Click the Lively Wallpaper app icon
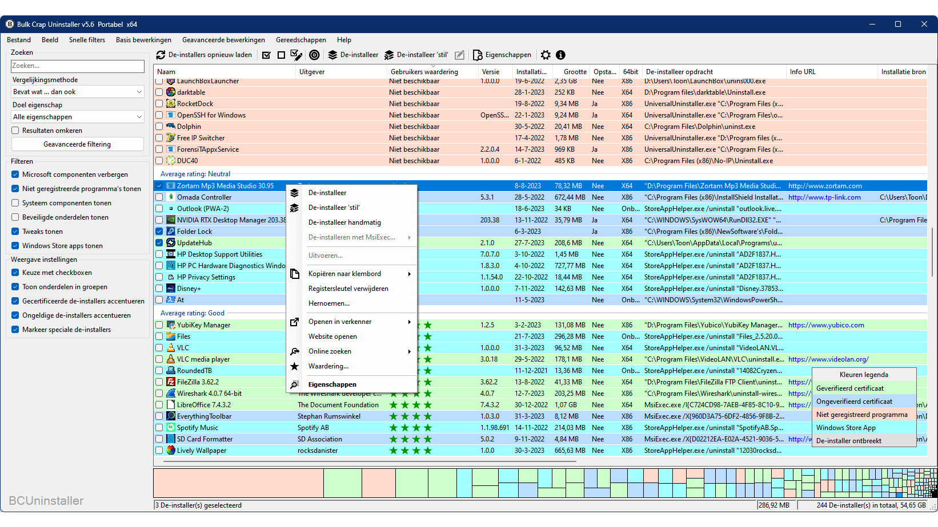Screen dimensions: 938x527 pos(171,451)
